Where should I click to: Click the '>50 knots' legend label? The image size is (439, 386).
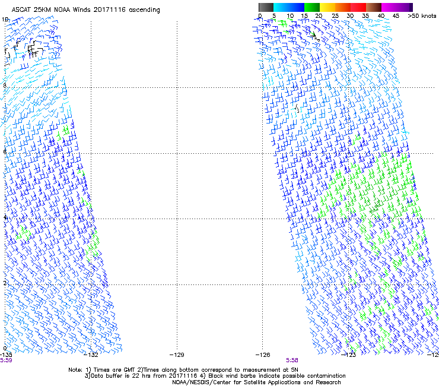(422, 16)
